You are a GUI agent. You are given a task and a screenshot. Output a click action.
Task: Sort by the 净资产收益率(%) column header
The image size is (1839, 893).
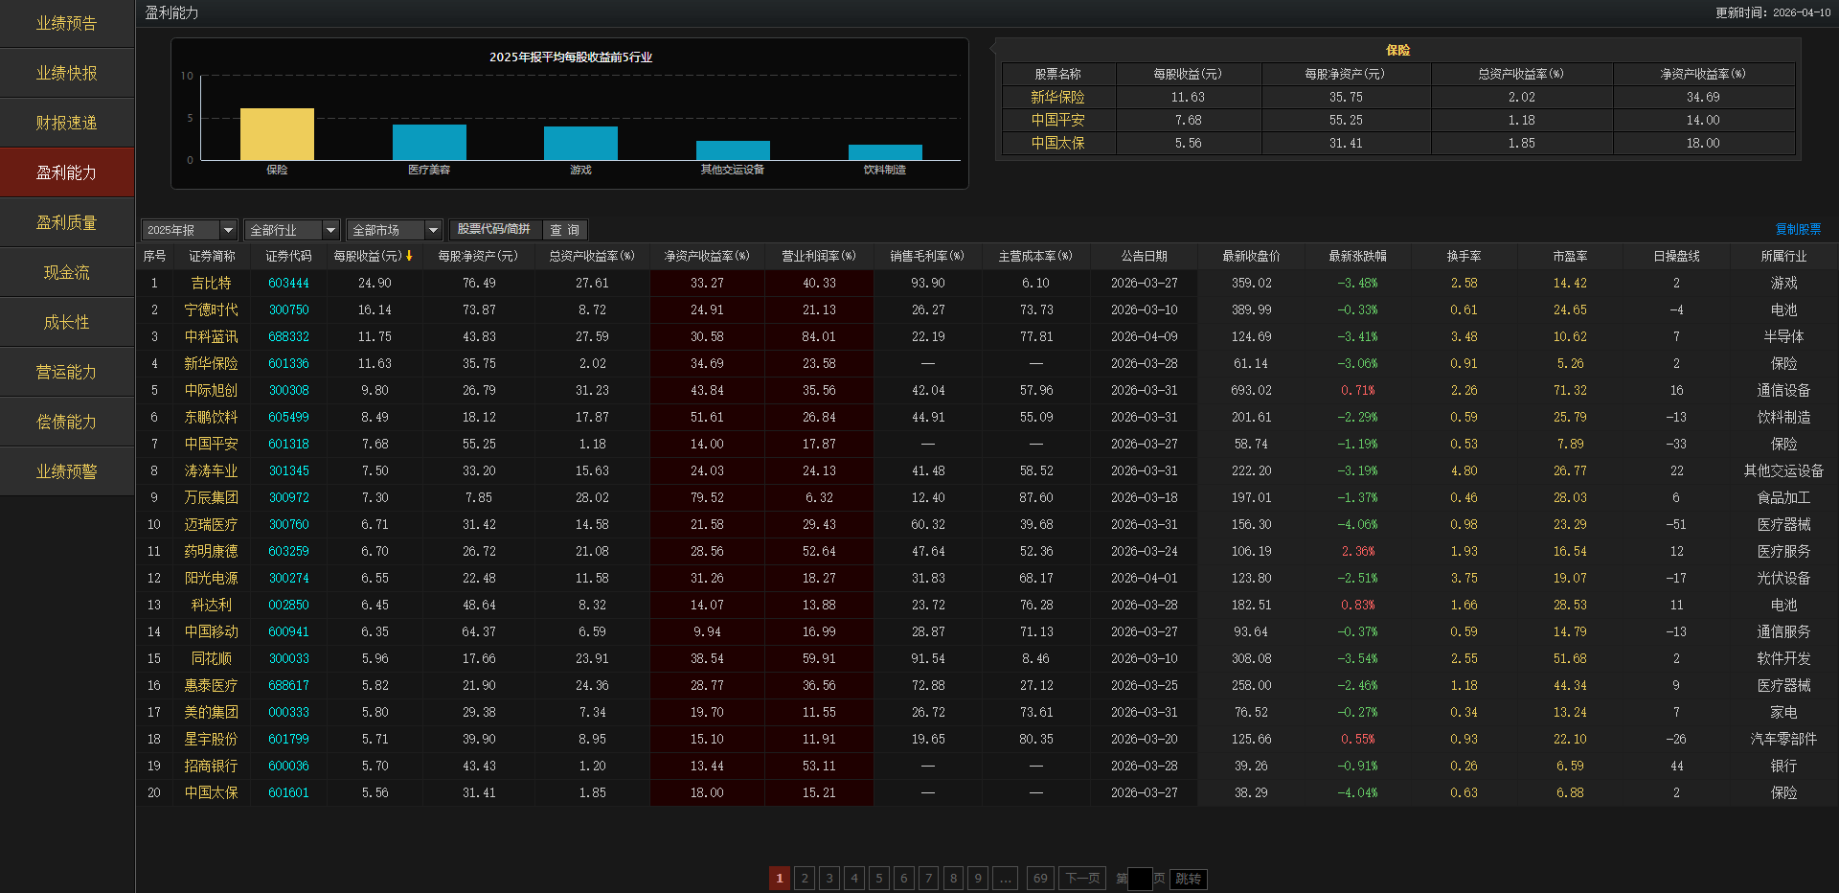pyautogui.click(x=707, y=257)
